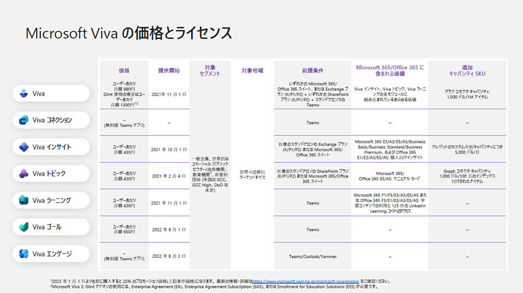Click the グラフ コネクタ キャパシティ cell
The width and height of the screenshot is (523, 293).
pos(467,94)
